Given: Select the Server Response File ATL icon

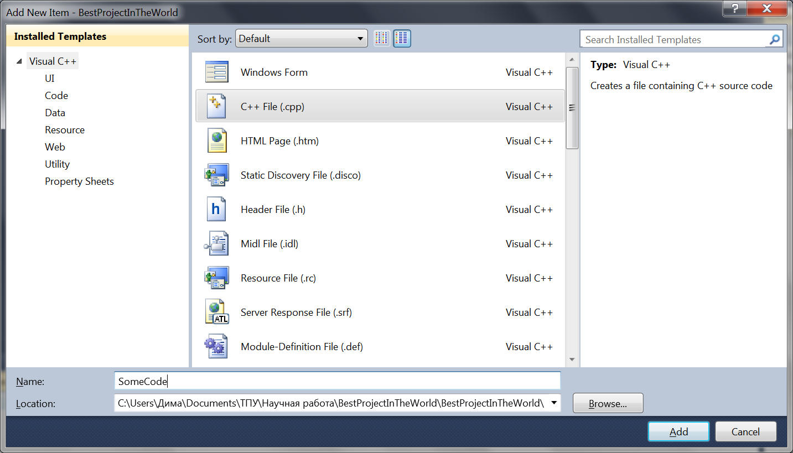Looking at the screenshot, I should pyautogui.click(x=216, y=313).
